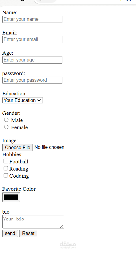136x254 pixels.
Task: Check the Football hobby checkbox
Action: tap(6, 161)
